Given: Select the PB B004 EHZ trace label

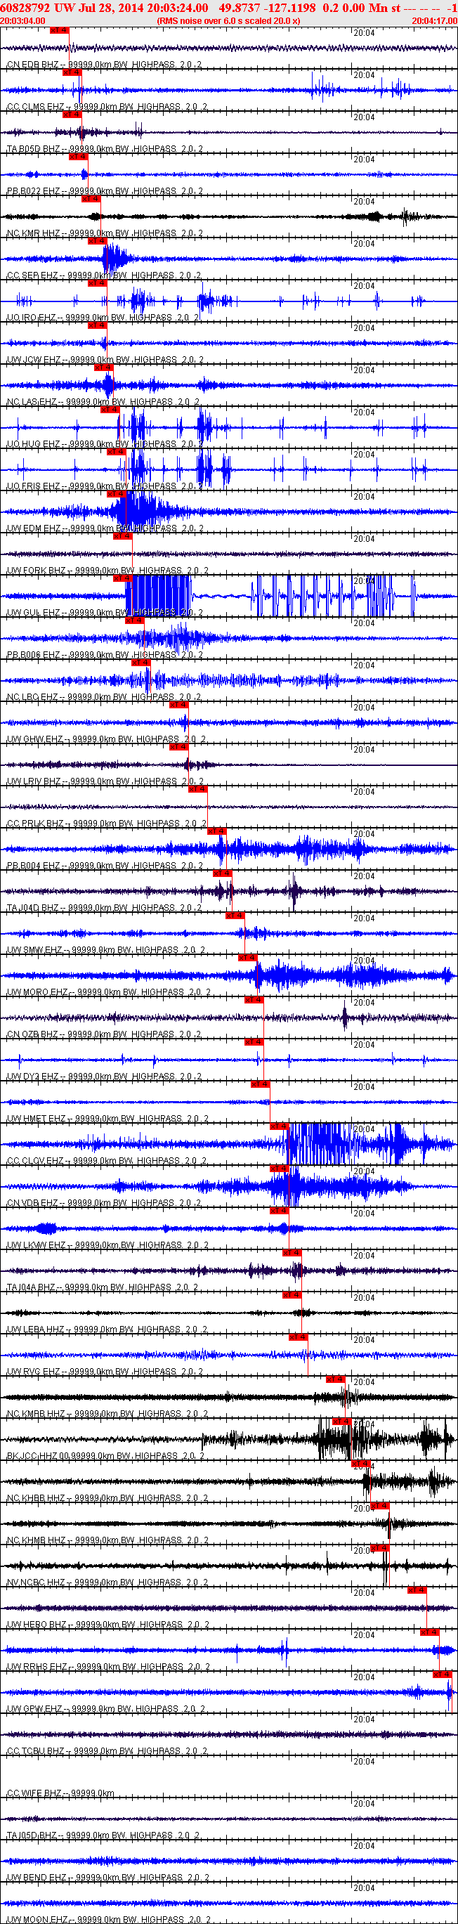Looking at the screenshot, I should coord(105,866).
